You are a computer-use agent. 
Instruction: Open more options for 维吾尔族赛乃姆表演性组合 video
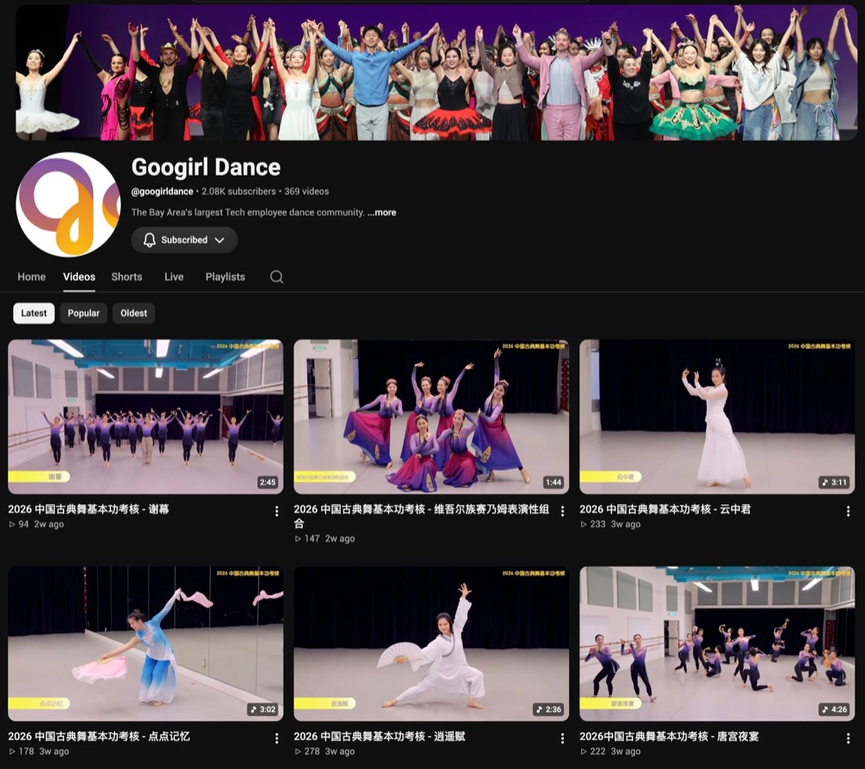coord(562,511)
